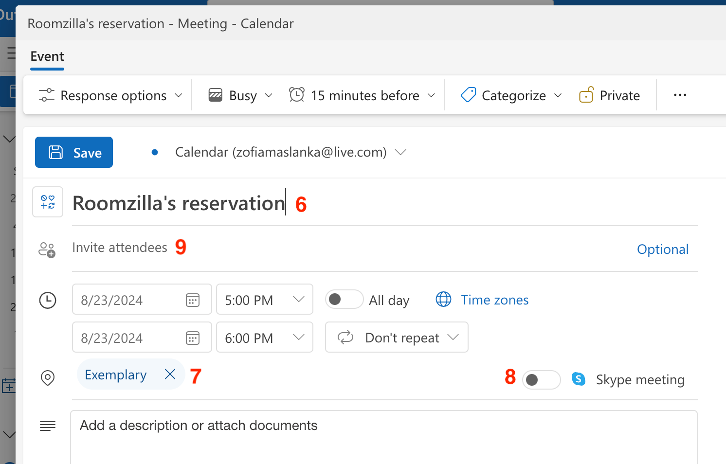Image resolution: width=726 pixels, height=464 pixels.
Task: Expand the Categorize dropdown
Action: (511, 95)
